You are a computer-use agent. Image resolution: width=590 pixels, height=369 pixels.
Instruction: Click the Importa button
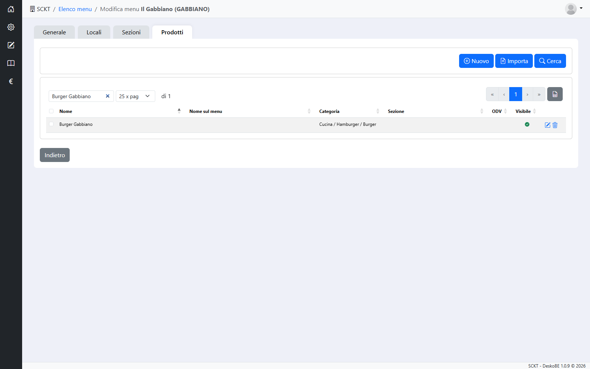(514, 61)
